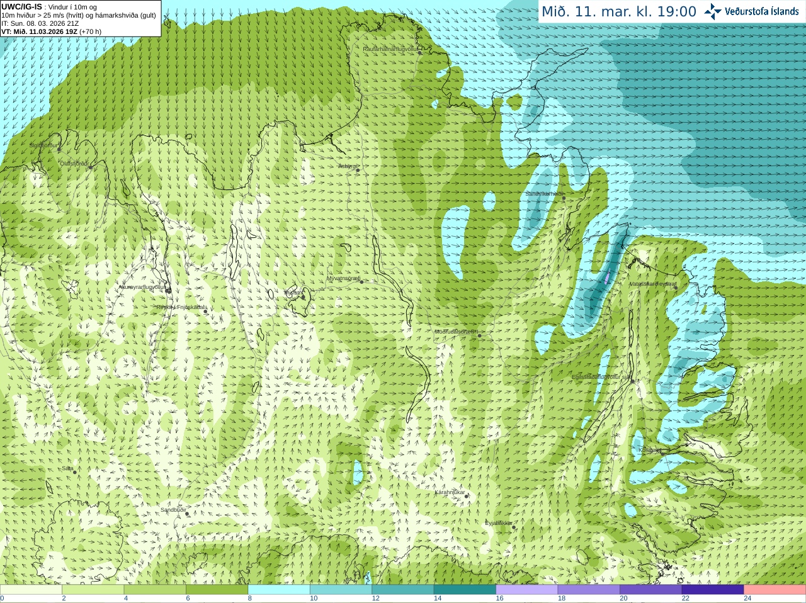806x603 pixels.
Task: Click the legend value 10
Action: coord(314,599)
